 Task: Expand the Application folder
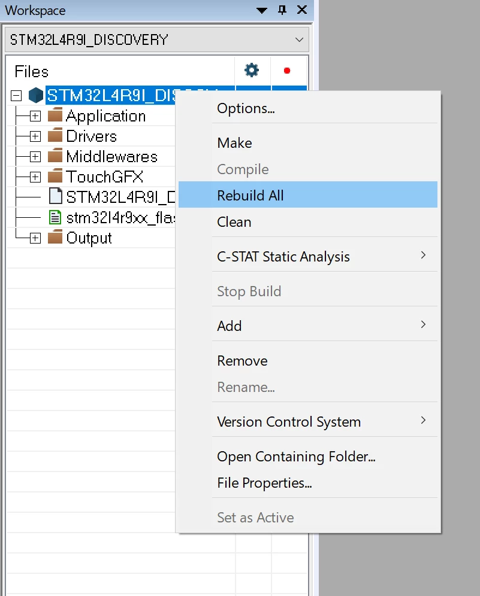point(35,116)
